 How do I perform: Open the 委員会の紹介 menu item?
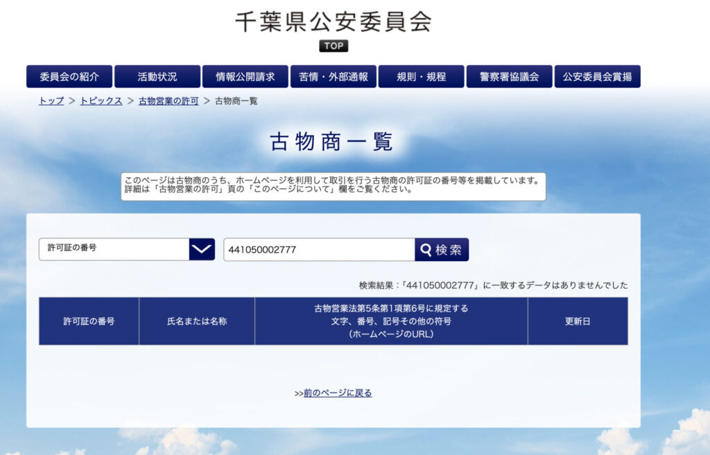[69, 77]
